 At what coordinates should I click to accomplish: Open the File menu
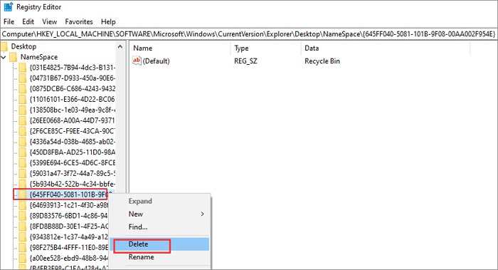[x=9, y=21]
